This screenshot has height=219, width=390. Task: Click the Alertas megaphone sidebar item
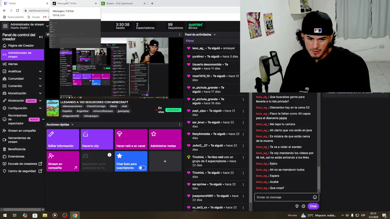click(x=22, y=64)
